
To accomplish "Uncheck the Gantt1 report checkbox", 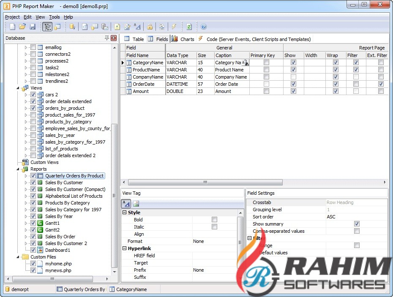I will coord(33,223).
